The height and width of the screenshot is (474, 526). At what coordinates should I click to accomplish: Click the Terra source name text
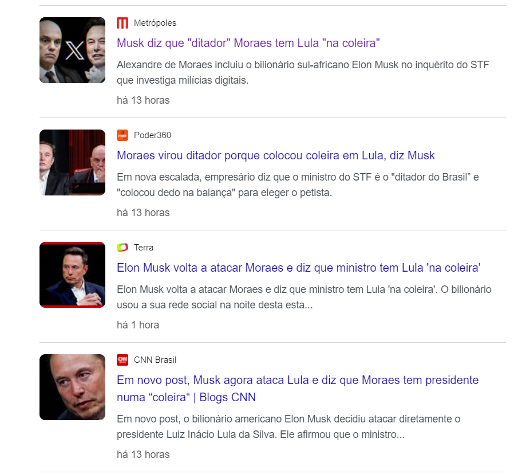pyautogui.click(x=144, y=248)
